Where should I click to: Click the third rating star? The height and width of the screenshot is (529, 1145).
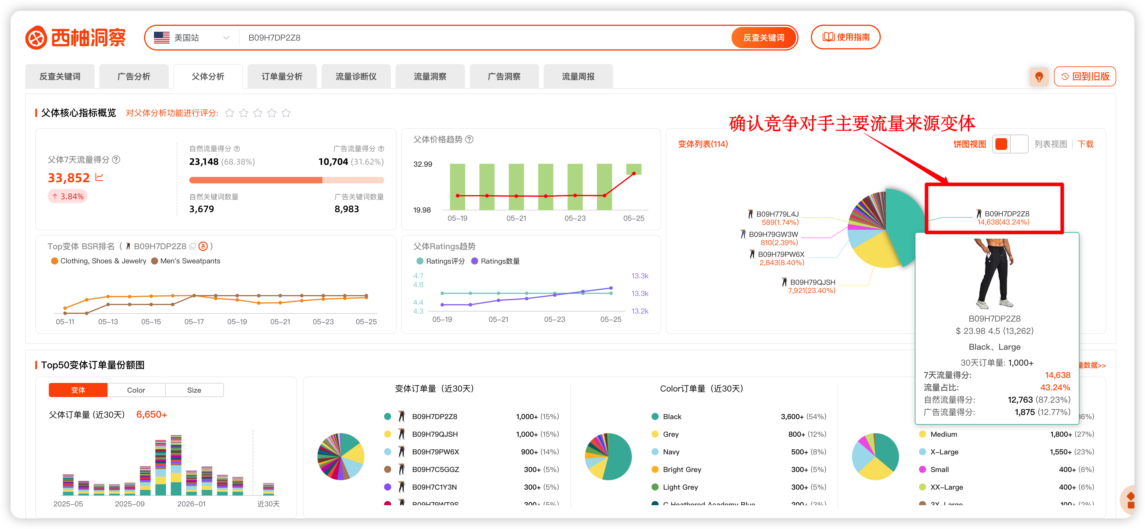(258, 113)
